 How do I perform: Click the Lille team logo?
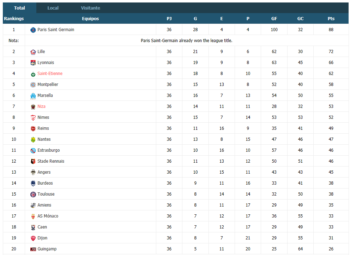33,52
